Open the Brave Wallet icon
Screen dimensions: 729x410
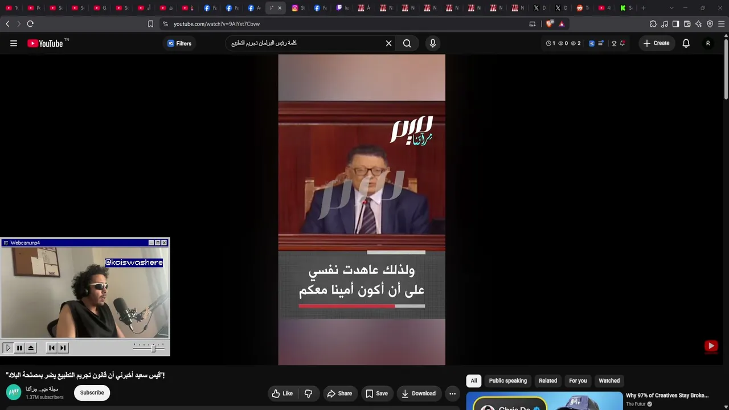coord(687,24)
